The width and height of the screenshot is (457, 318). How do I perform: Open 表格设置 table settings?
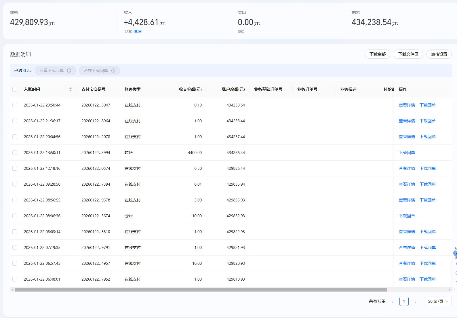(x=439, y=54)
